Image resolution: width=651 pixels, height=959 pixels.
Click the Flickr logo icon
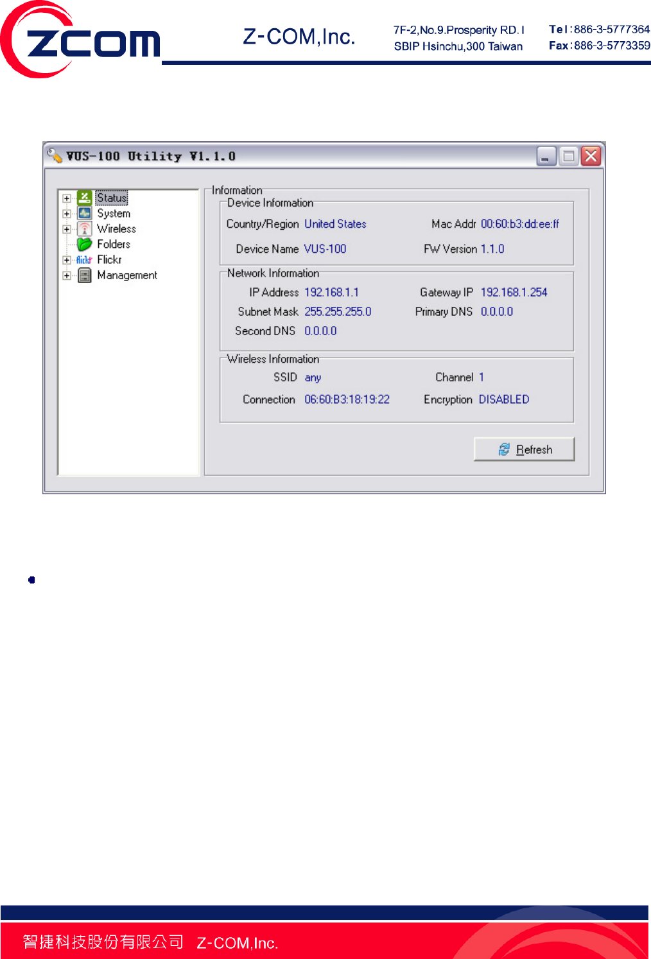(x=84, y=260)
